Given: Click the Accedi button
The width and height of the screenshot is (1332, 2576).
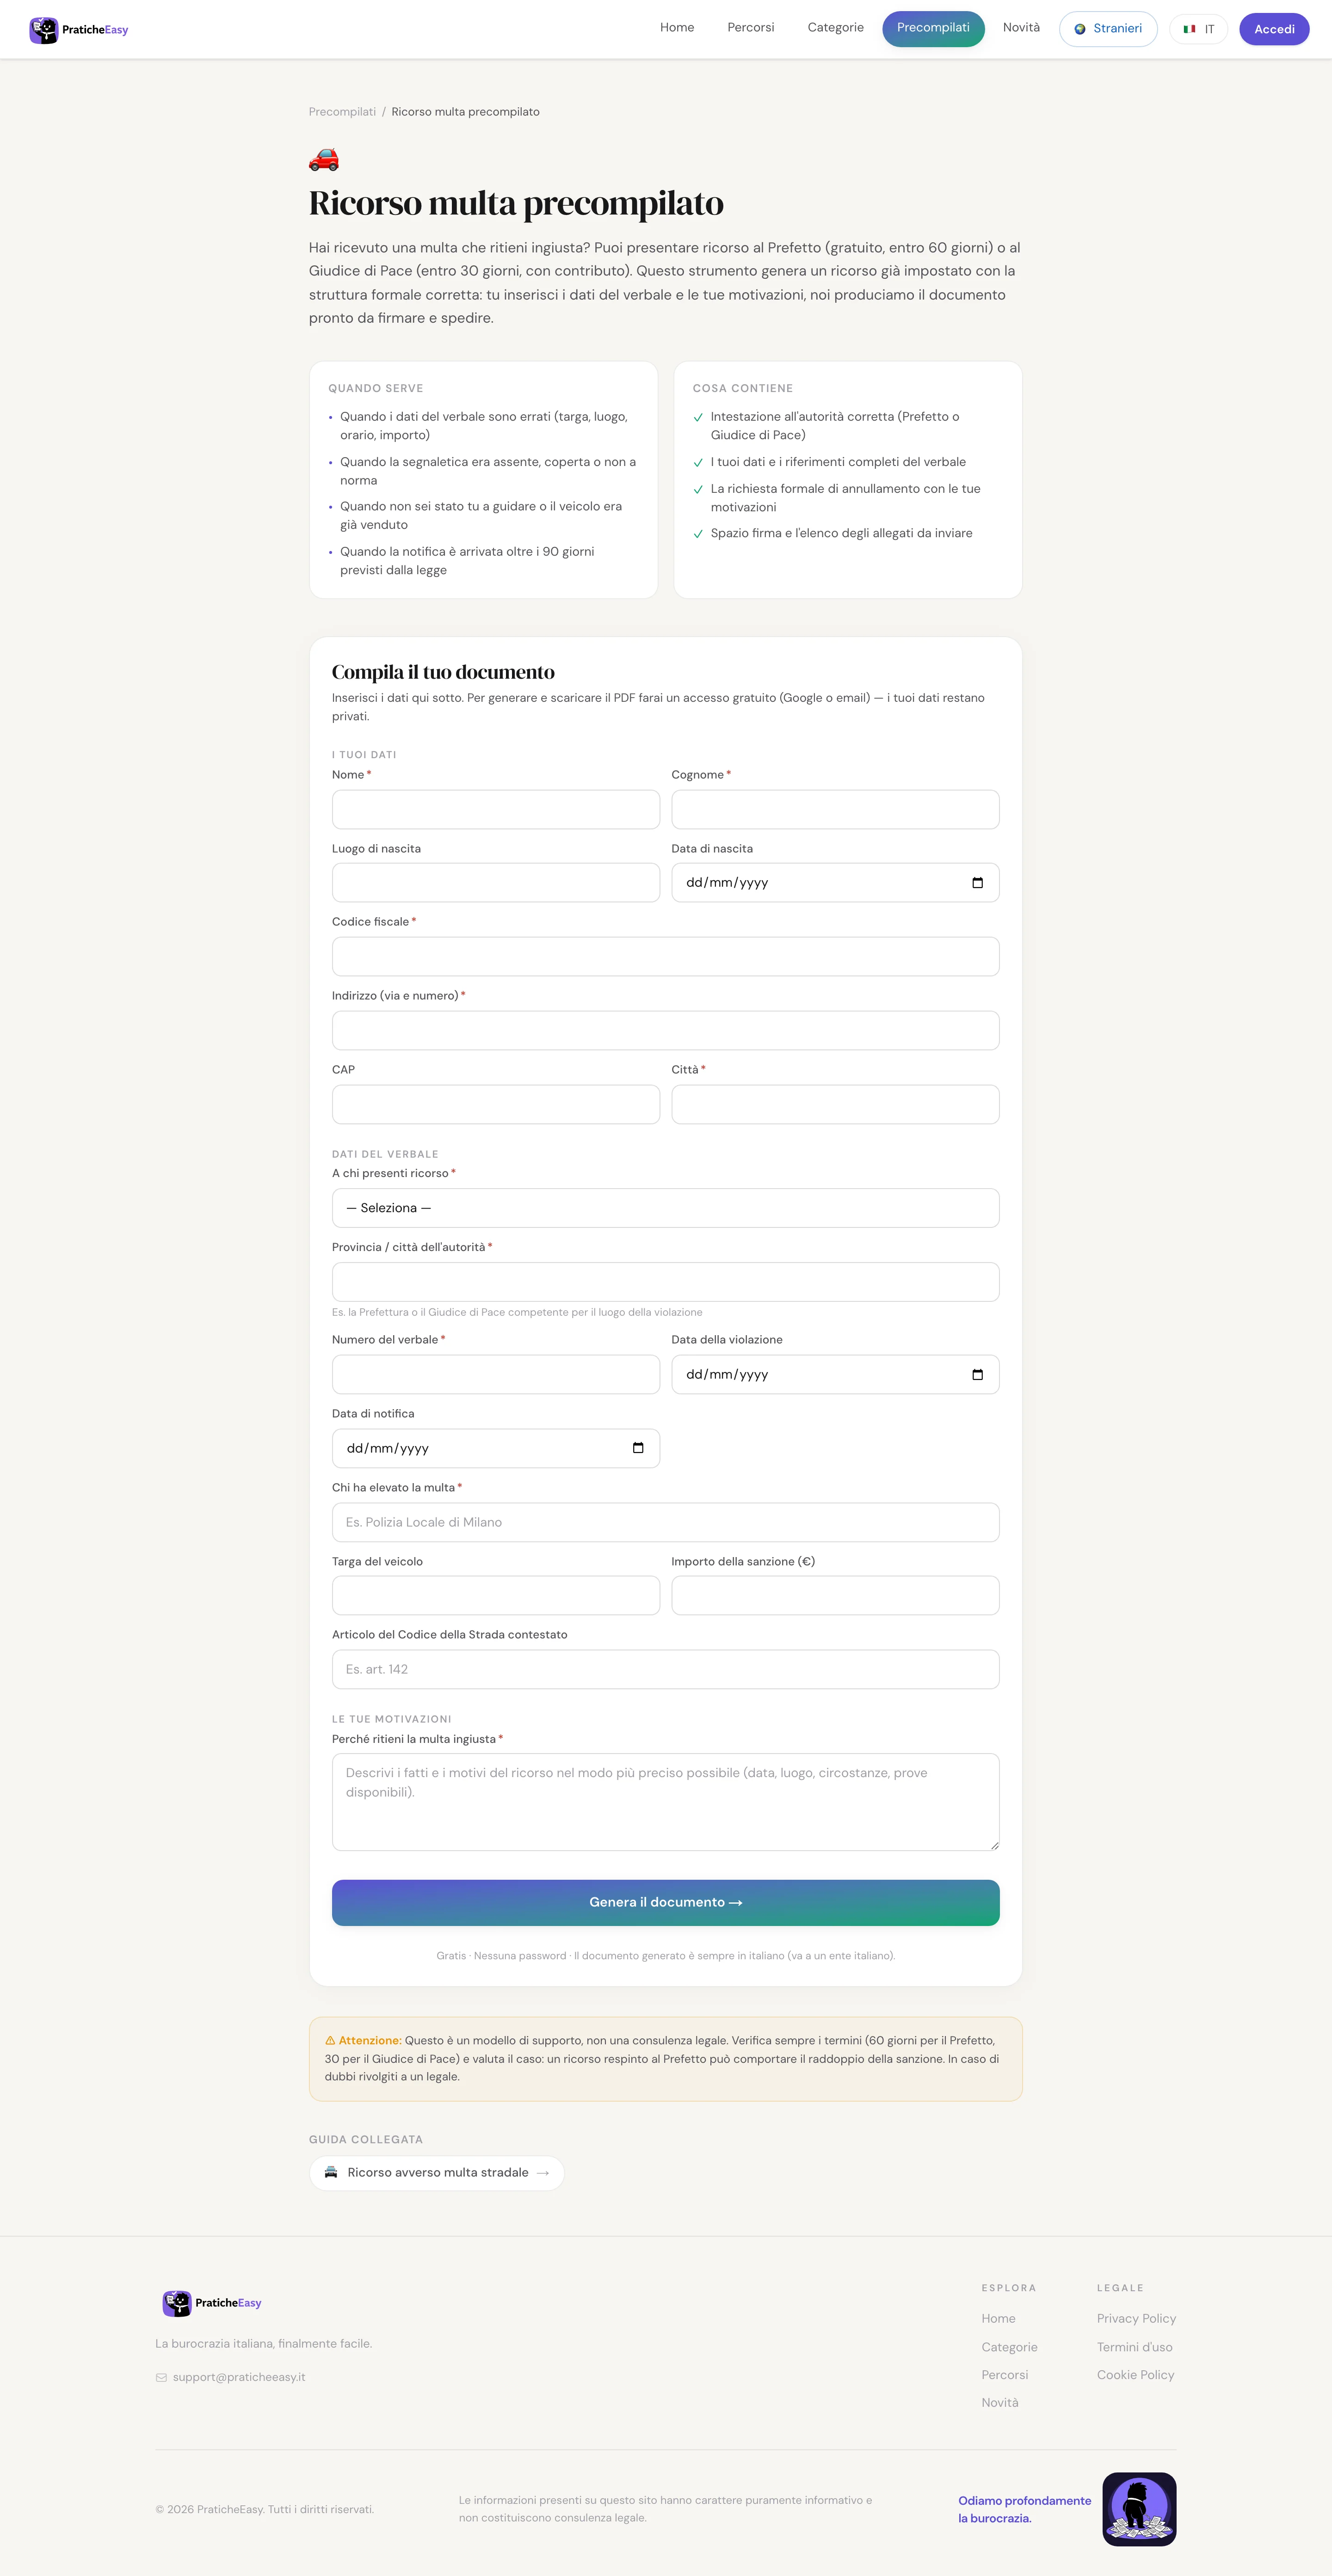Looking at the screenshot, I should point(1274,29).
